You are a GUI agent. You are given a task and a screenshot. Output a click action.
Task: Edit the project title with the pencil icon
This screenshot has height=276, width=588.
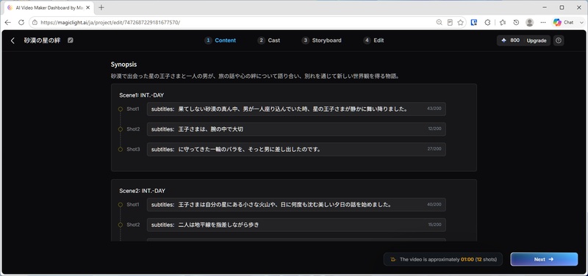click(x=71, y=40)
